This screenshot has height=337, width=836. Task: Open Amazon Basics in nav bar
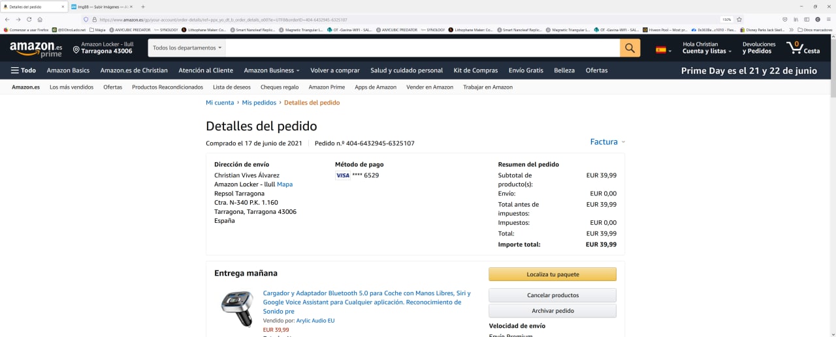click(68, 70)
